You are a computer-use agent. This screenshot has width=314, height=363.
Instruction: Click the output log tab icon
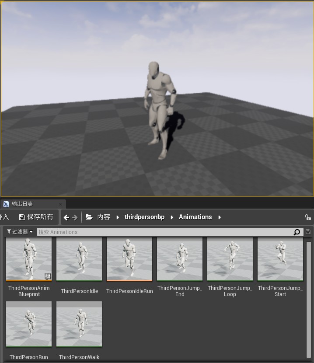point(6,204)
